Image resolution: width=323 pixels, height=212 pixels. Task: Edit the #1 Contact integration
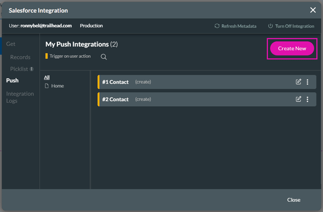coord(298,82)
